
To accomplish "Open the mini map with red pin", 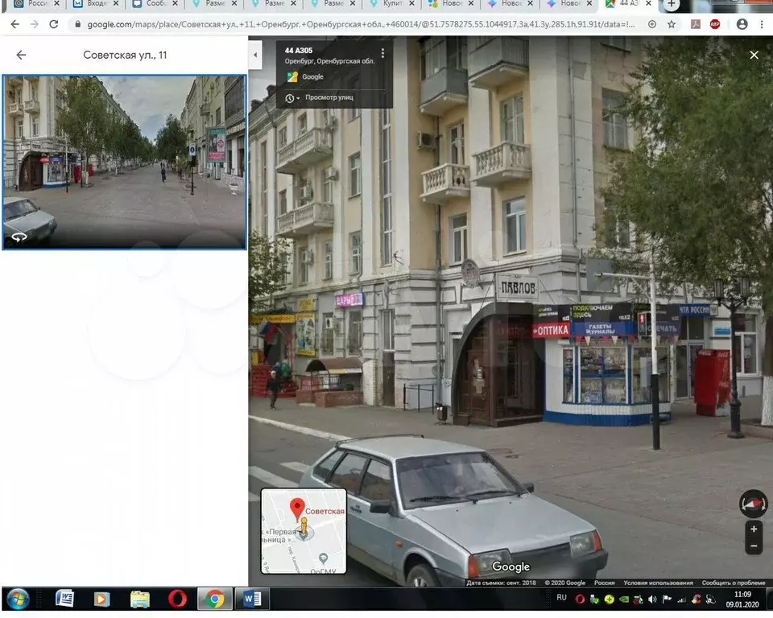I will pos(304,531).
